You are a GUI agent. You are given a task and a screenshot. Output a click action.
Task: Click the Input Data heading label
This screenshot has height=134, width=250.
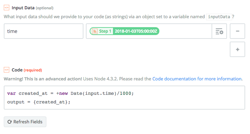coord(23,8)
